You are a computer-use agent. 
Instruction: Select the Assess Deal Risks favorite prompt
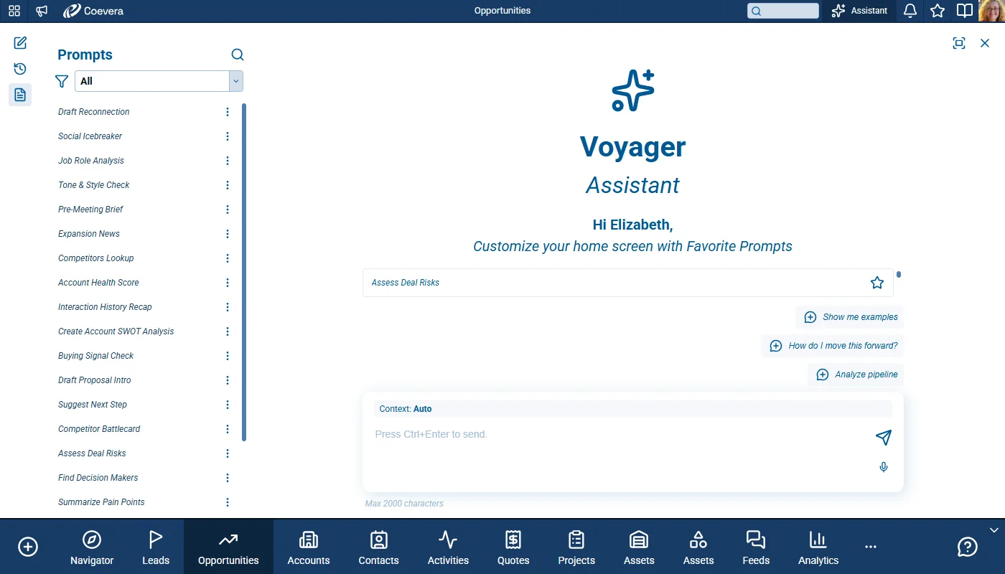(x=628, y=283)
